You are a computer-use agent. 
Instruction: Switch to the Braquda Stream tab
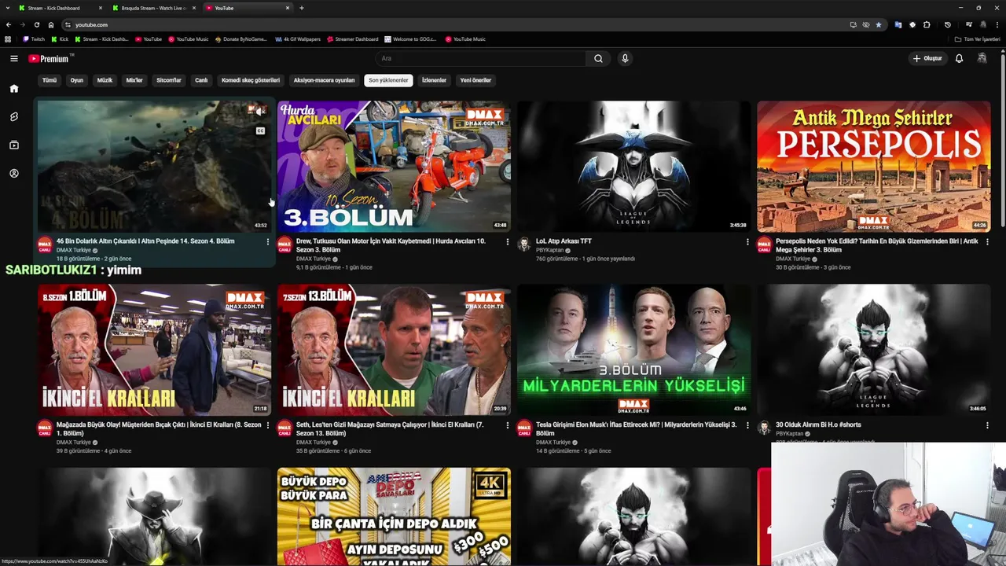pos(153,8)
